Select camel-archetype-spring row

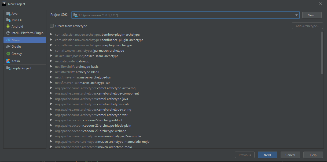pos(185,110)
